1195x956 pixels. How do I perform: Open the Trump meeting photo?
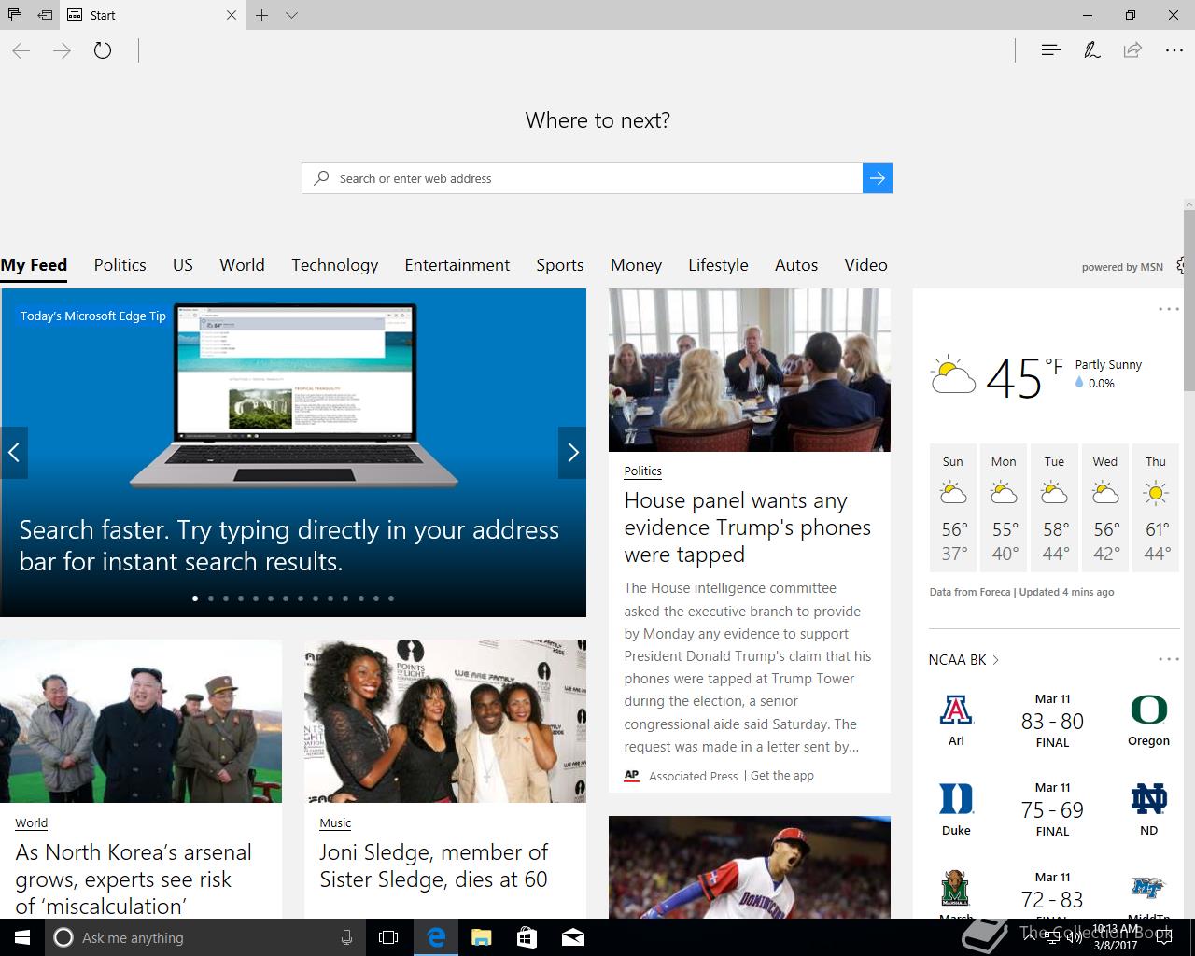[x=750, y=370]
